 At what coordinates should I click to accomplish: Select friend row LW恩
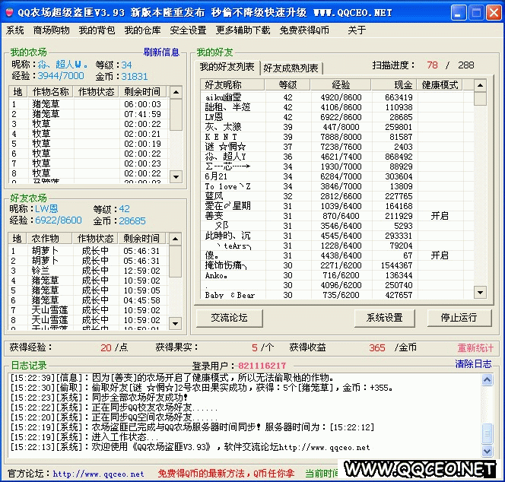337,117
